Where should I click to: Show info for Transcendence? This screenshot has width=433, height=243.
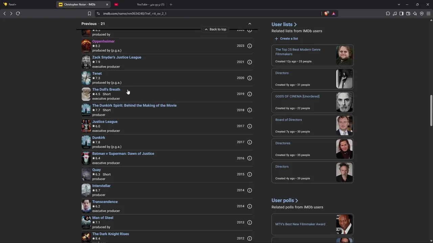250,206
